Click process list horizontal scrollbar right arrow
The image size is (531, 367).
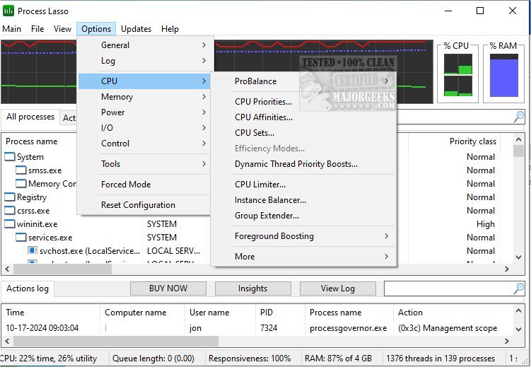(507, 269)
